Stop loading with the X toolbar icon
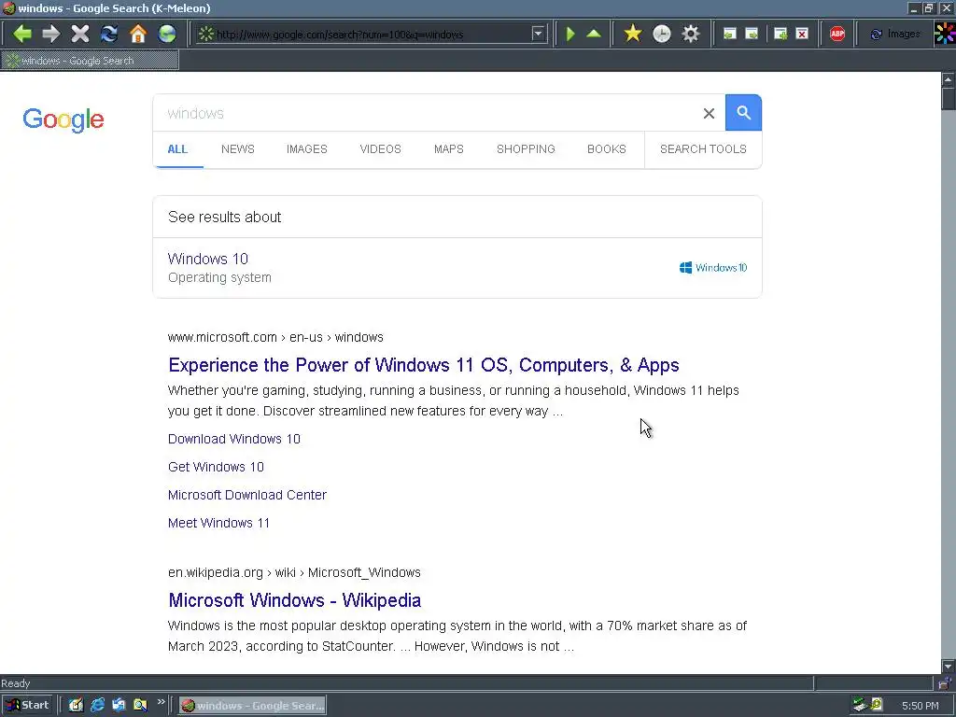956x717 pixels. (80, 34)
